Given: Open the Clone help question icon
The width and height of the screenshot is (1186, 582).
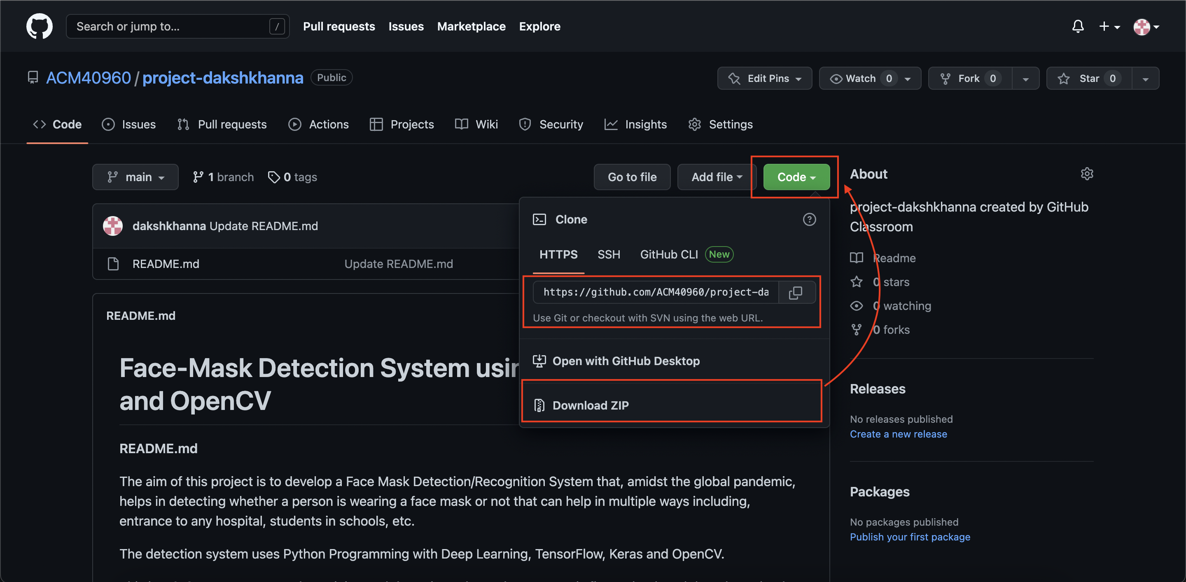Looking at the screenshot, I should tap(809, 219).
